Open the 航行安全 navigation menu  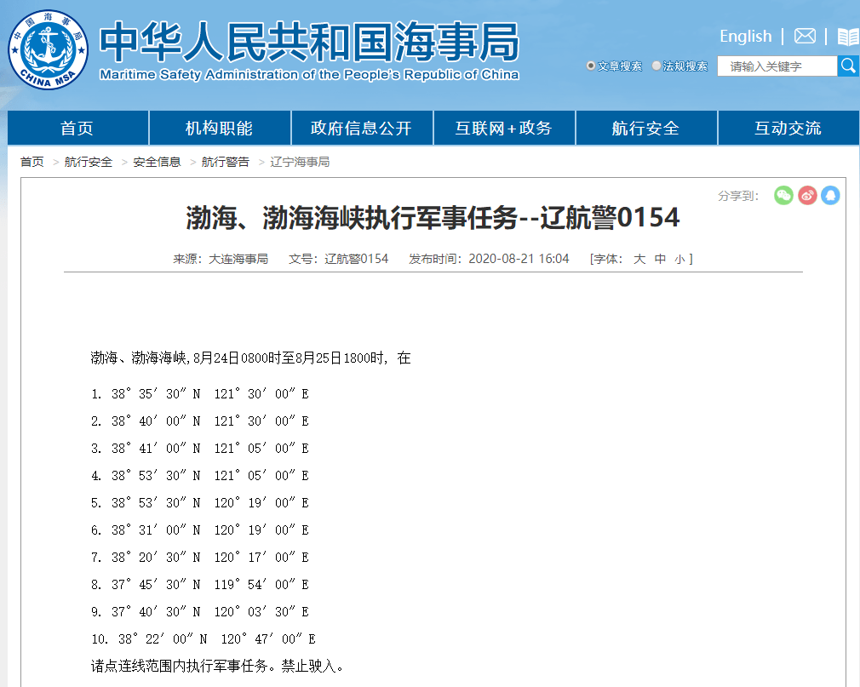coord(646,128)
